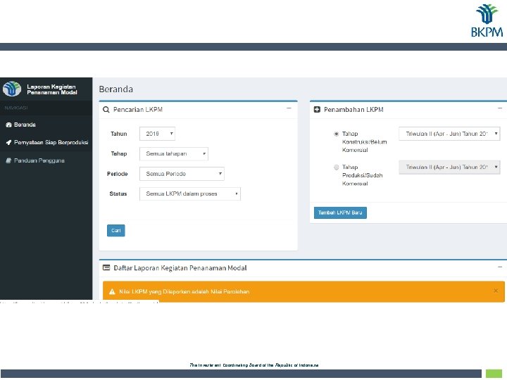Click Daftar Laporan Kegiatan Penanaman Modal title
Screen dimensions: 507x380
pos(180,268)
